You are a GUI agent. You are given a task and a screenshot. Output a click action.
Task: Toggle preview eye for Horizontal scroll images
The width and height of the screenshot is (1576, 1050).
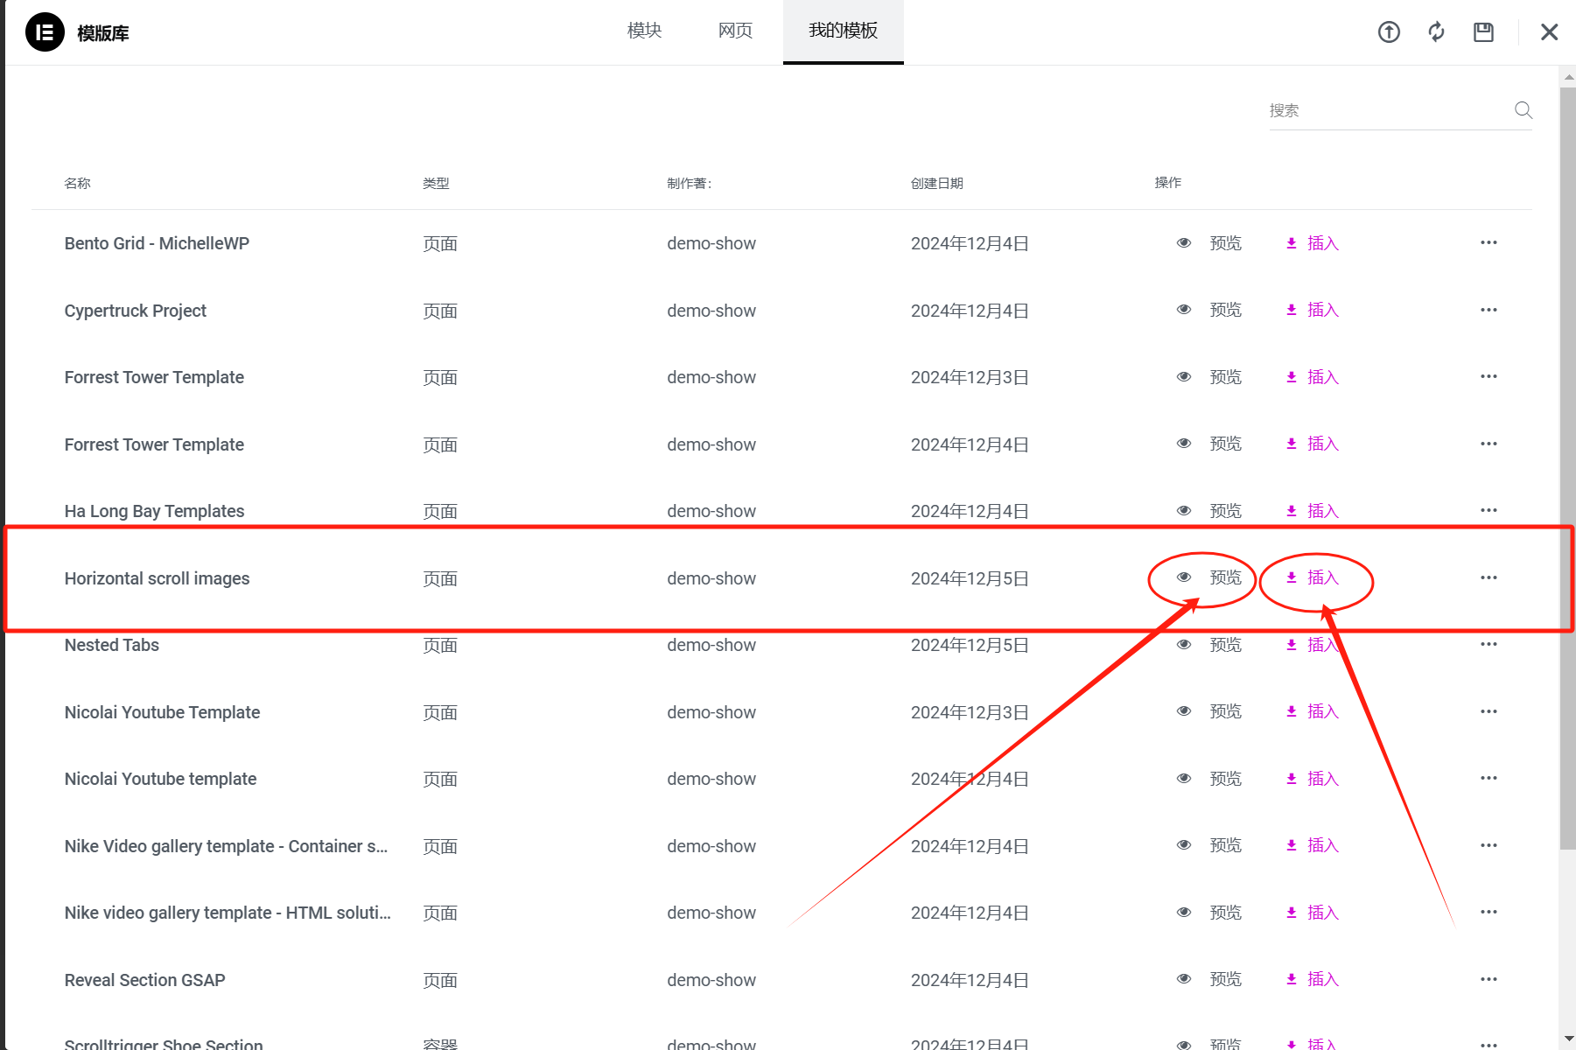tap(1183, 577)
